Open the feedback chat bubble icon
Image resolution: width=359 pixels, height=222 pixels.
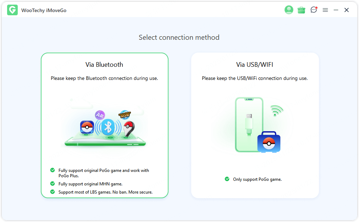point(314,10)
